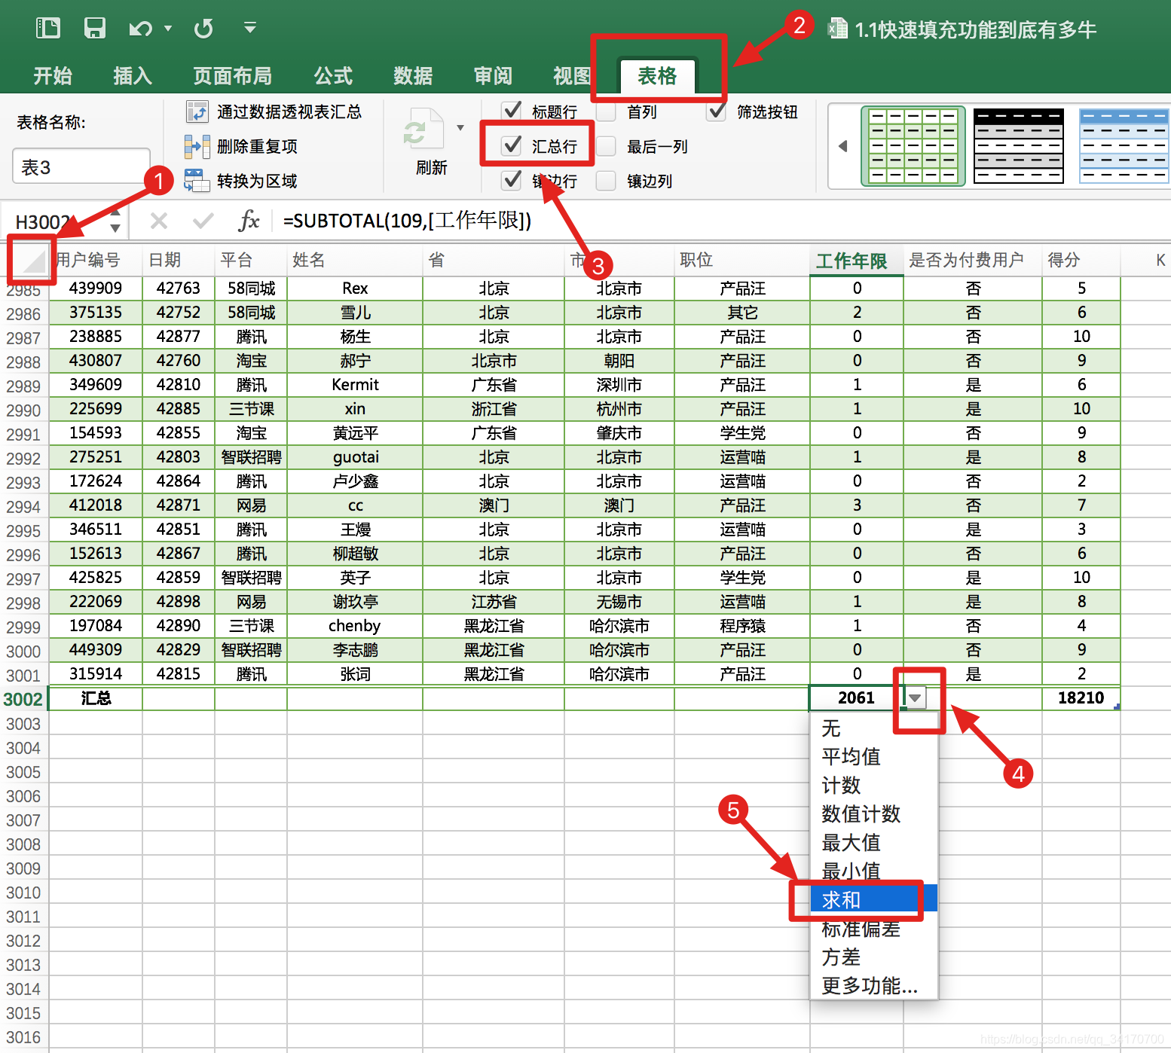This screenshot has height=1053, width=1171.
Task: Switch to the 页面布局 tab
Action: tap(232, 76)
